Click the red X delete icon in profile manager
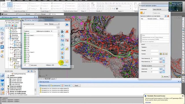 [67, 31]
